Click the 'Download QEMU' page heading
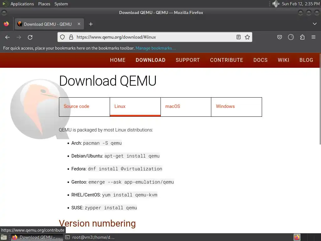The image size is (321, 241). pos(108,81)
